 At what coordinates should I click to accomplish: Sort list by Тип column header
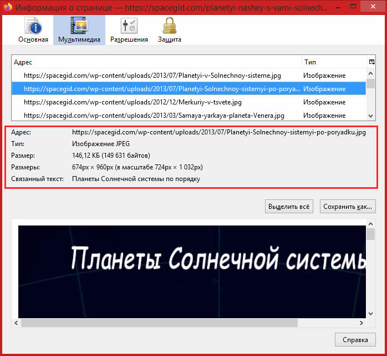(335, 62)
